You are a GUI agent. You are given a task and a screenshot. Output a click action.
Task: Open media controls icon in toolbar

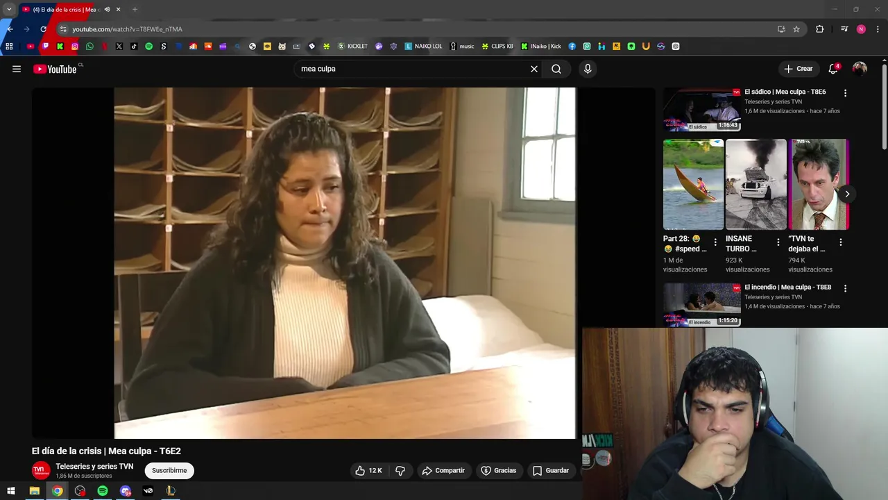844,29
